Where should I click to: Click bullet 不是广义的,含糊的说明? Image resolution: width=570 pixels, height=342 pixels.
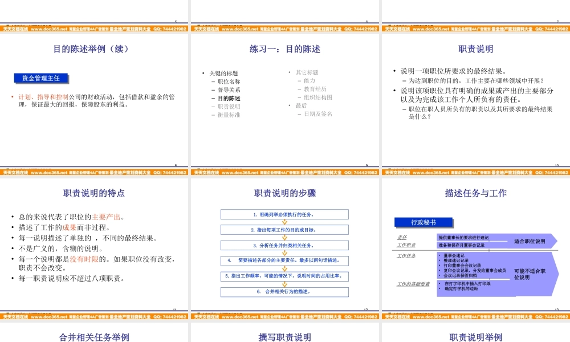pyautogui.click(x=61, y=249)
